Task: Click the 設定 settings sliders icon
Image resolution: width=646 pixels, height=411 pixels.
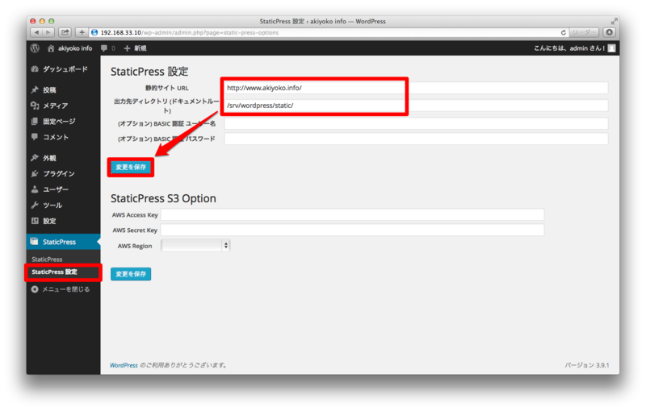Action: [x=35, y=221]
